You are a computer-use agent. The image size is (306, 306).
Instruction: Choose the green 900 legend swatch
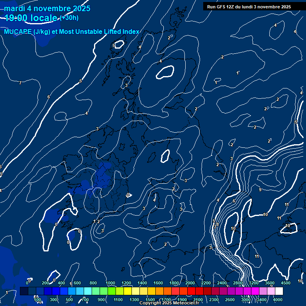104,291
